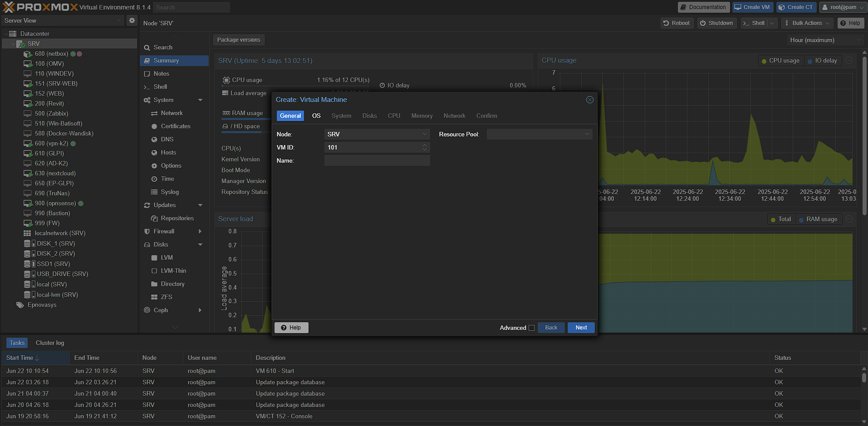Click the Notes icon in the node menu

[147, 74]
